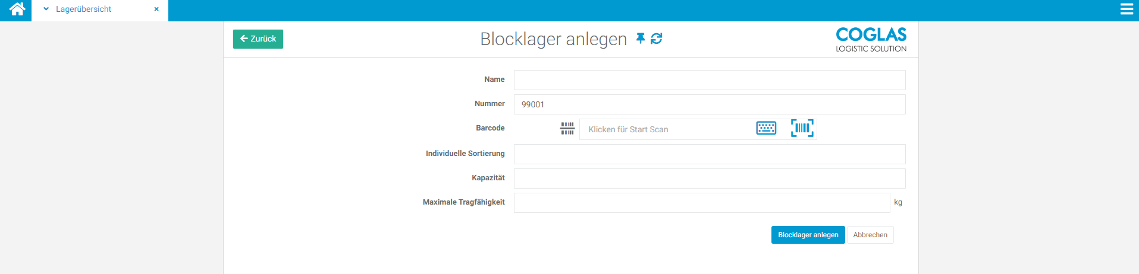Click the home icon
The width and height of the screenshot is (1139, 274).
pyautogui.click(x=17, y=9)
